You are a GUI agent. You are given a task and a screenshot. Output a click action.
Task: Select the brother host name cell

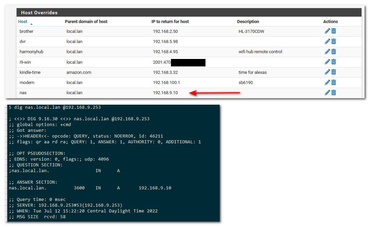26,31
